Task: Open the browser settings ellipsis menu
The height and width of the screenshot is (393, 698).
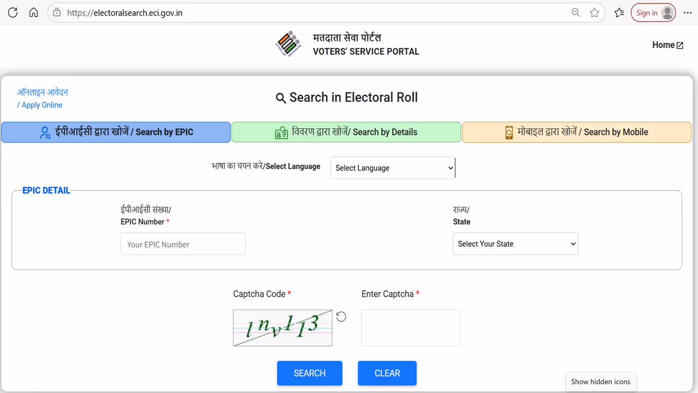Action: [687, 12]
